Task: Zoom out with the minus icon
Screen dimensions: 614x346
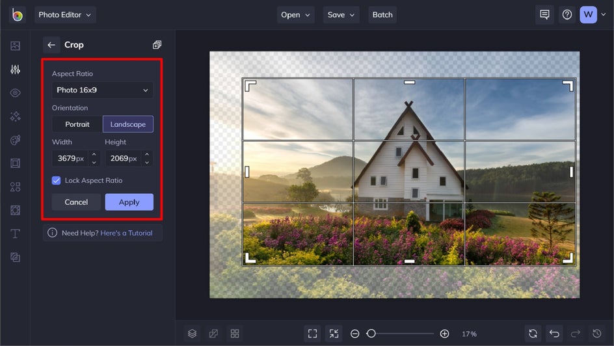Action: (354, 334)
